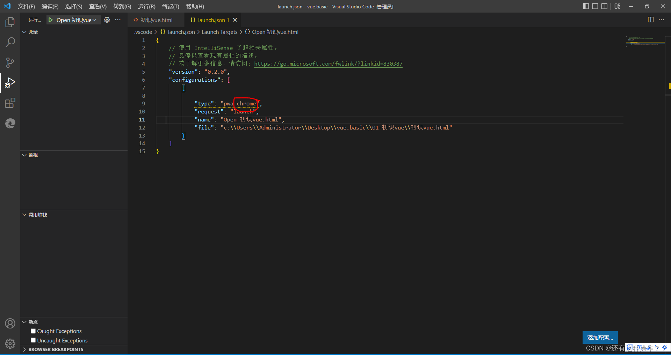Open the 转到(G) menu
Viewport: 671px width, 355px height.
(122, 7)
